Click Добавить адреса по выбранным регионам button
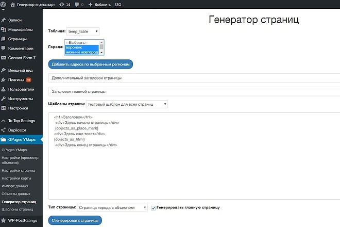The image size is (340, 227). pyautogui.click(x=91, y=64)
